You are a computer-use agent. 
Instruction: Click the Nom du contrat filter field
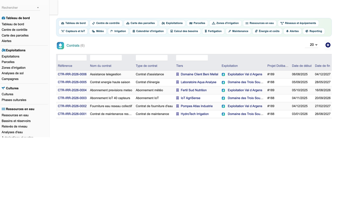pos(106,58)
